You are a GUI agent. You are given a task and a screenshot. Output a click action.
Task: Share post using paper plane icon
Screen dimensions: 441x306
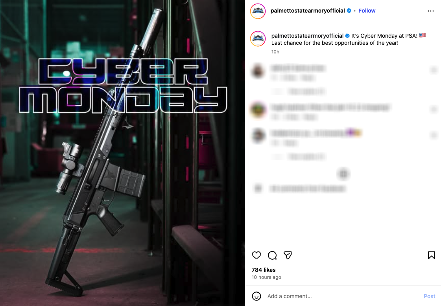coord(288,255)
